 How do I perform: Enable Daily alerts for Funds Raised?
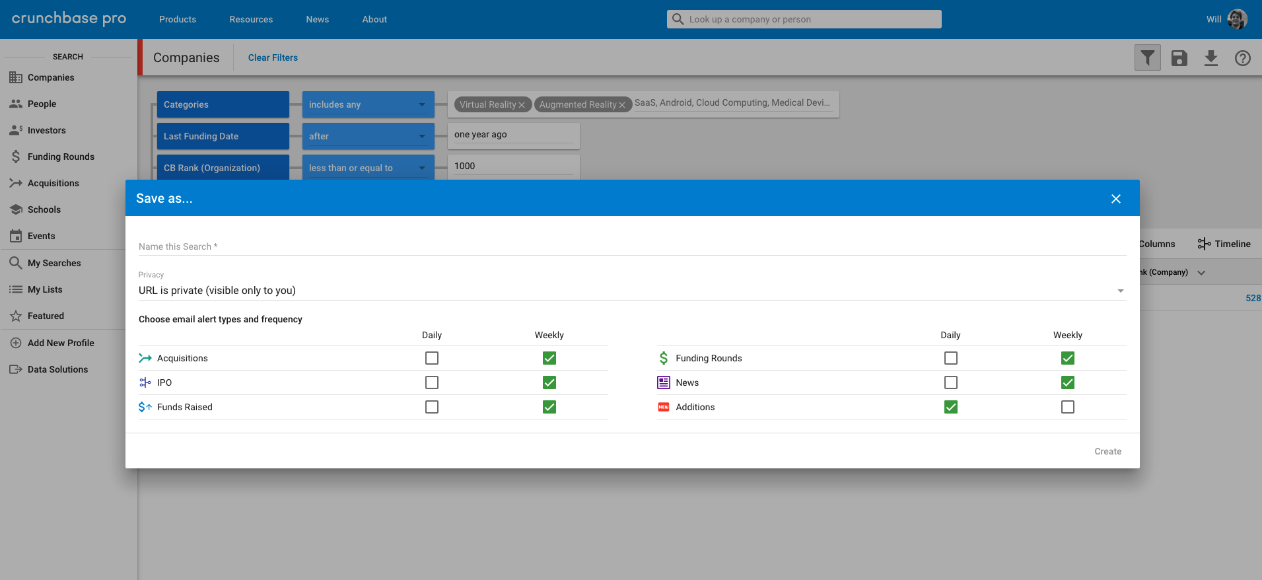432,407
